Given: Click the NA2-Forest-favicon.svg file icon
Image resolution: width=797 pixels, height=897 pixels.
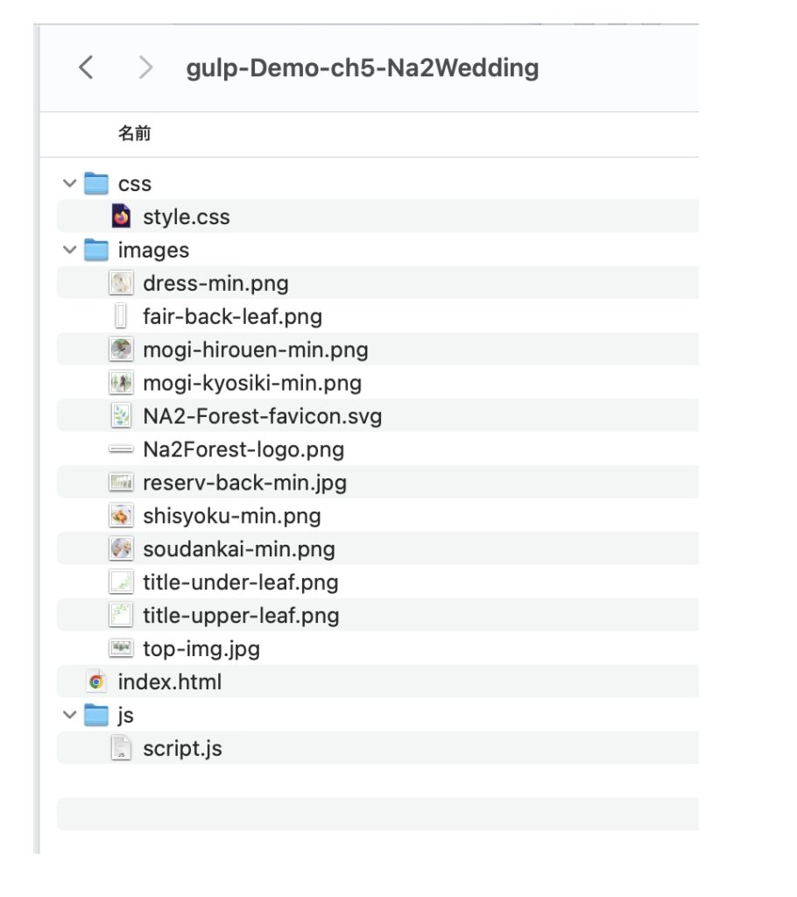Looking at the screenshot, I should [120, 415].
